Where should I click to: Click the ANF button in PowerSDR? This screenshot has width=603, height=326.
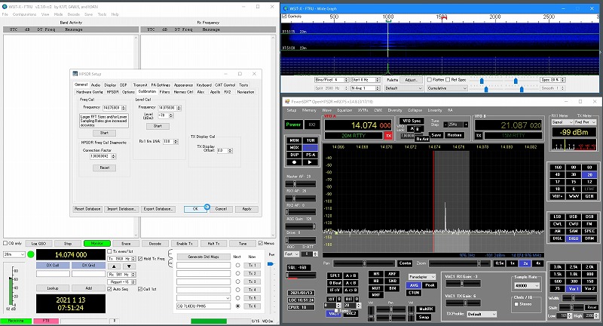tap(392, 274)
